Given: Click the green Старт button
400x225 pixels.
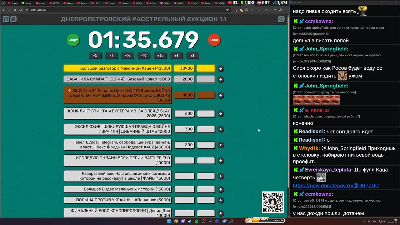Looking at the screenshot, I should [73, 40].
